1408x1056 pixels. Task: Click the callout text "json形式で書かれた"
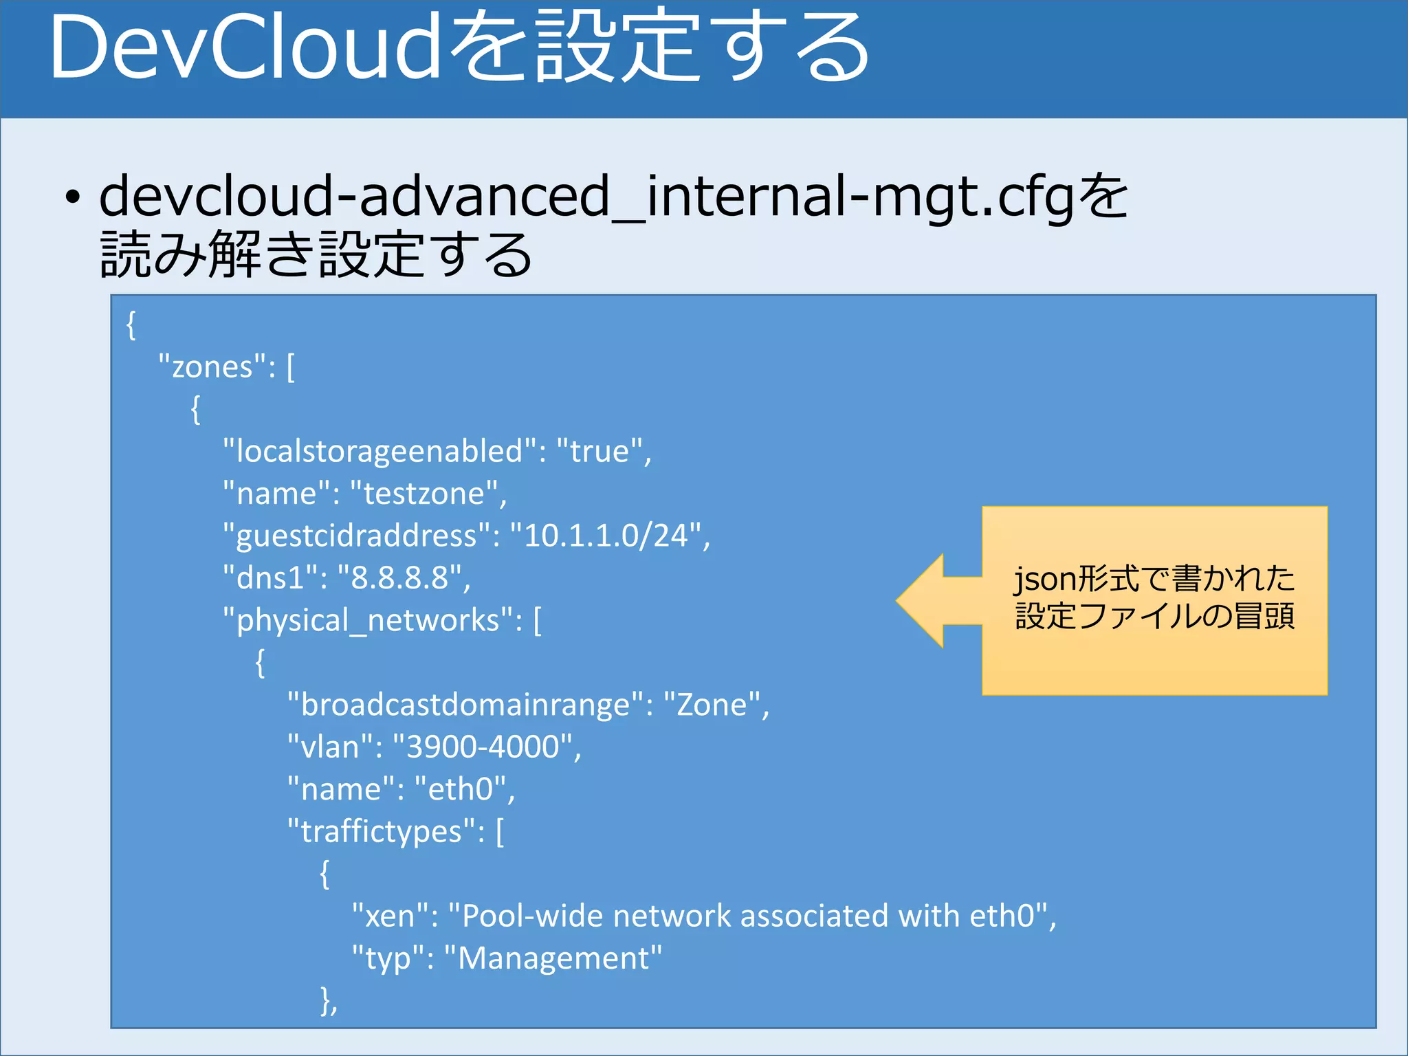pos(1154,578)
